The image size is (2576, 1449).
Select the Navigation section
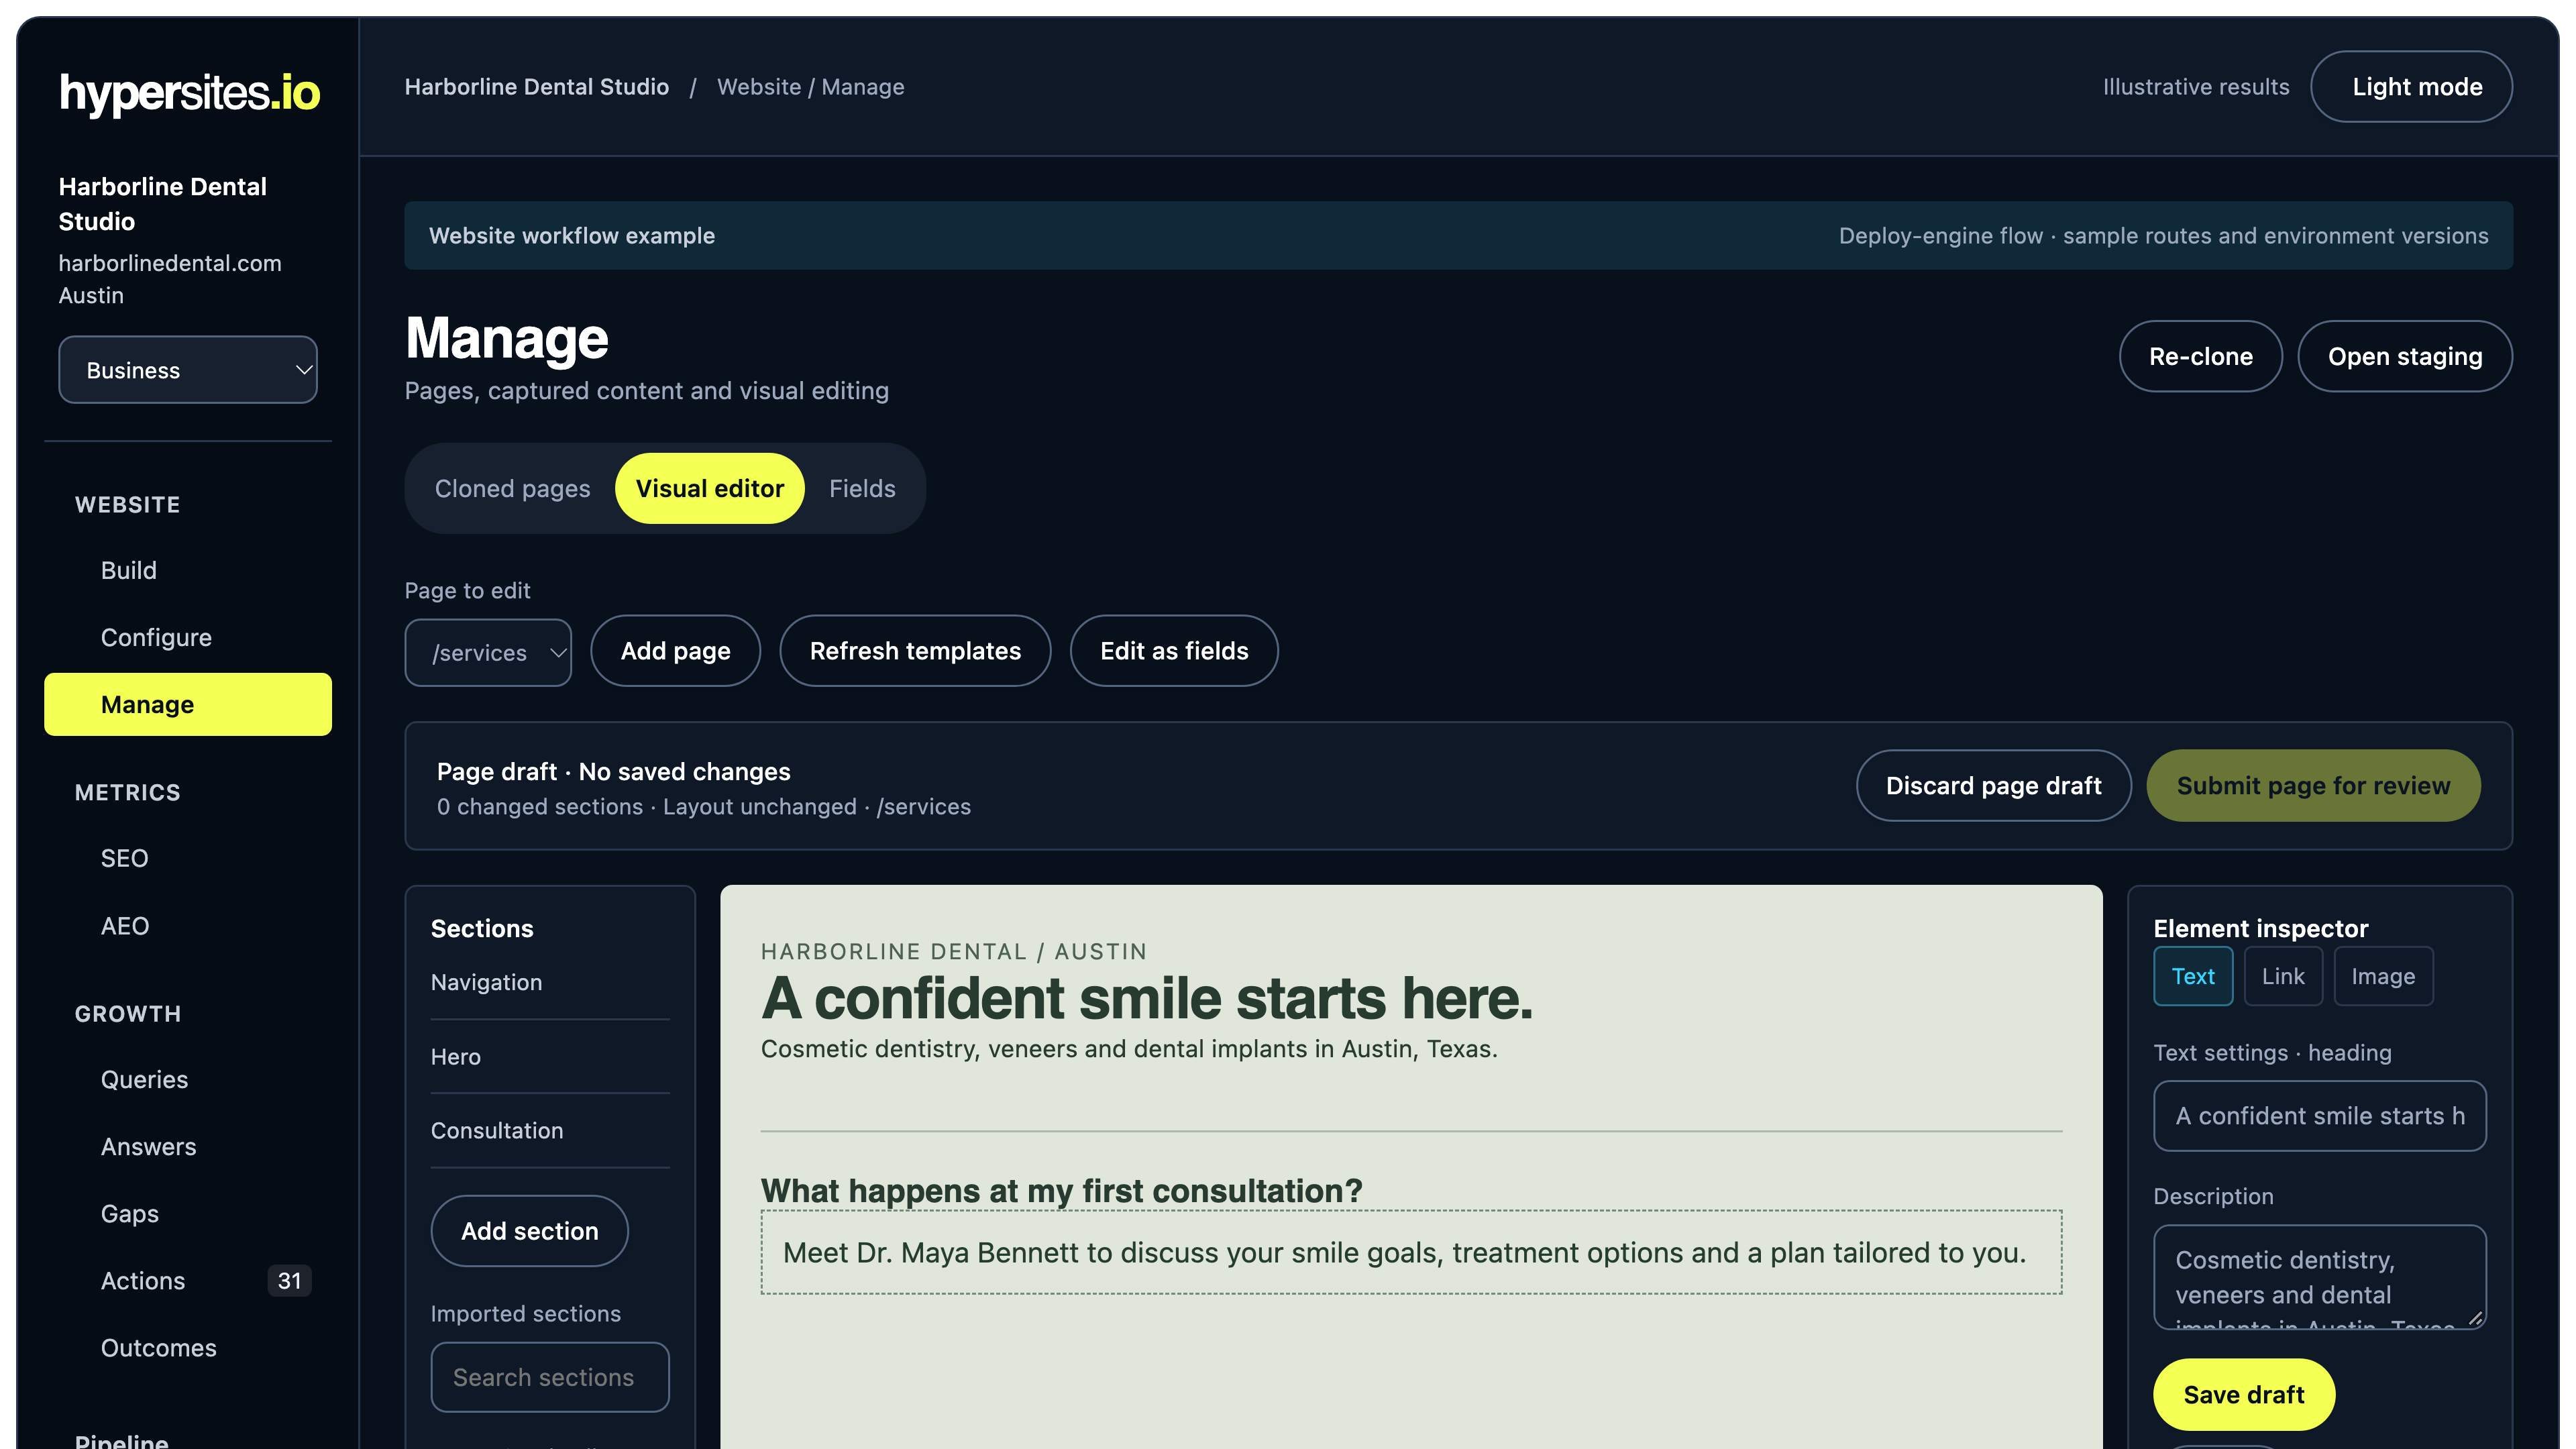pos(550,982)
